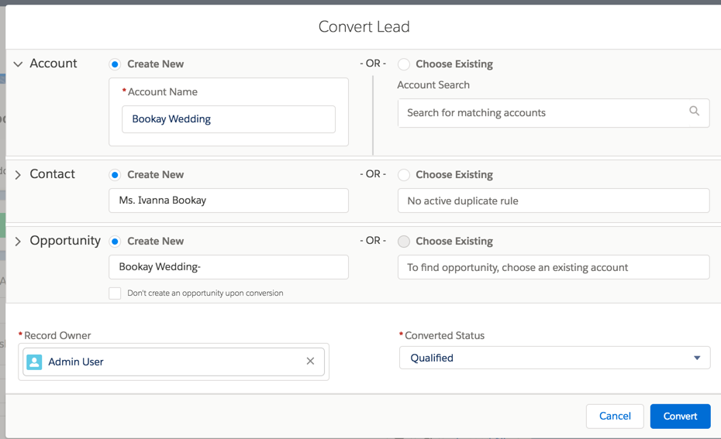Viewport: 721px width, 439px height.
Task: Expand the Contact section chevron
Action: click(18, 175)
